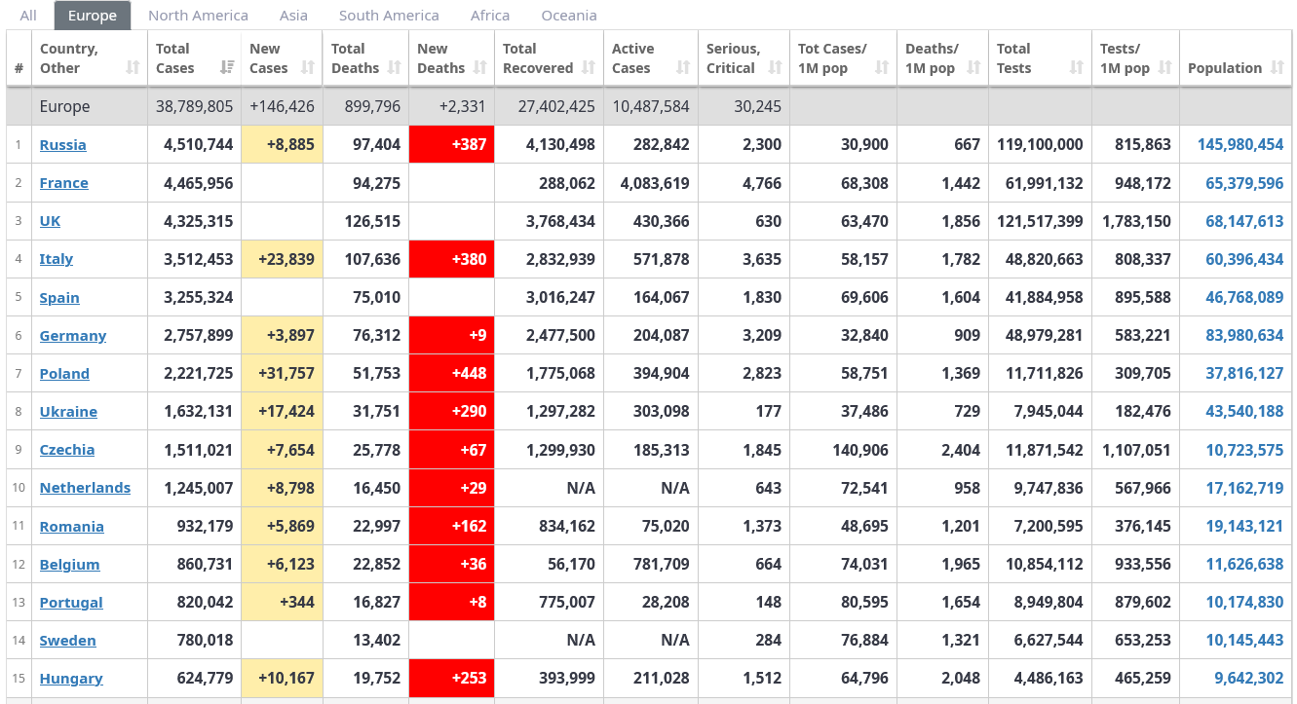Viewport: 1297px width, 704px height.
Task: Open the North America tab
Action: [x=198, y=16]
